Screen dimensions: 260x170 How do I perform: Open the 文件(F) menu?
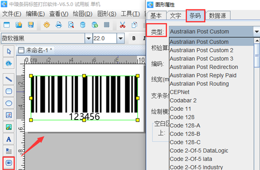tap(12, 14)
